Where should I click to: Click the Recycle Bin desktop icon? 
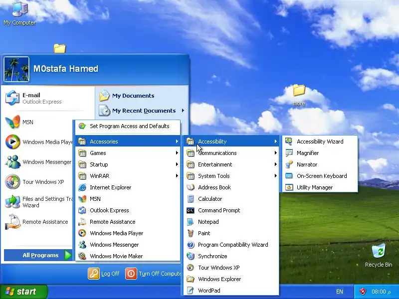click(x=379, y=255)
